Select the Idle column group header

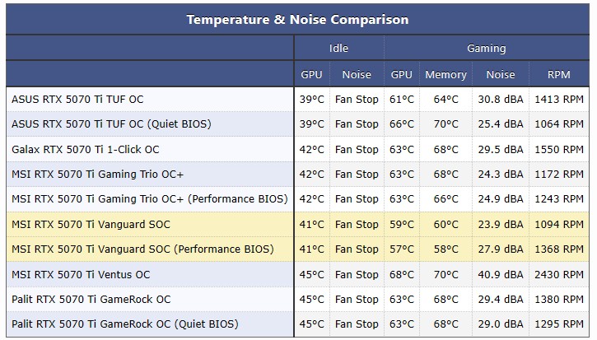click(338, 49)
